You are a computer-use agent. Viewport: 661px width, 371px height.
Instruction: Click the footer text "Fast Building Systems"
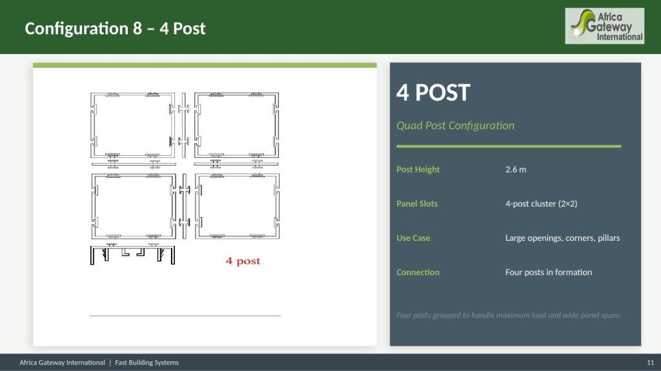(x=147, y=363)
